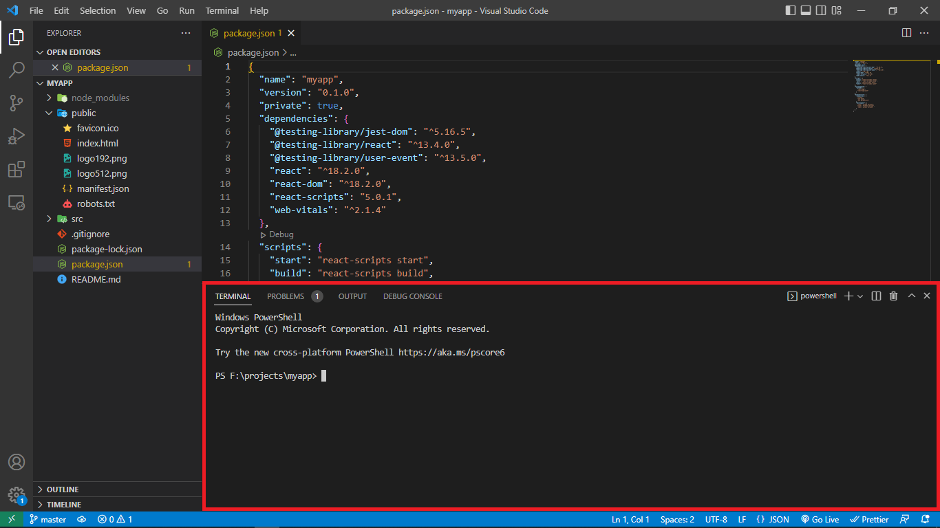The image size is (940, 528).
Task: Open the Terminal menu
Action: pos(222,10)
